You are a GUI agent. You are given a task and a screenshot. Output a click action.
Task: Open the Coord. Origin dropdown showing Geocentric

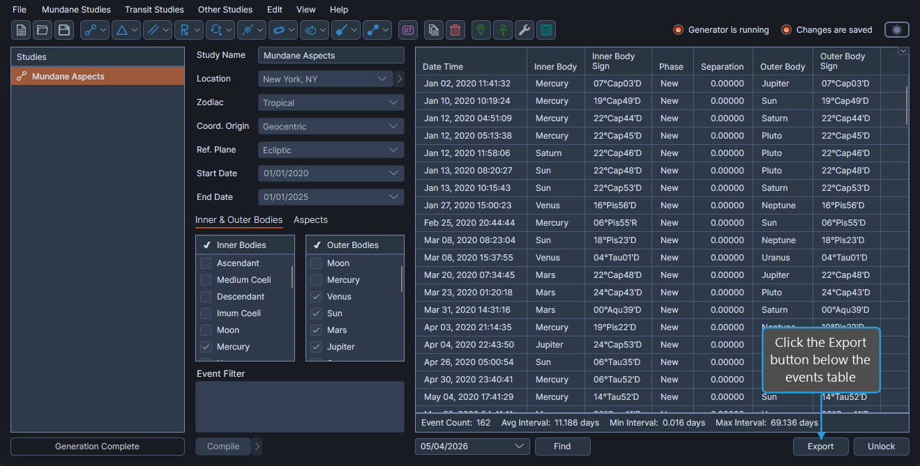(x=331, y=126)
